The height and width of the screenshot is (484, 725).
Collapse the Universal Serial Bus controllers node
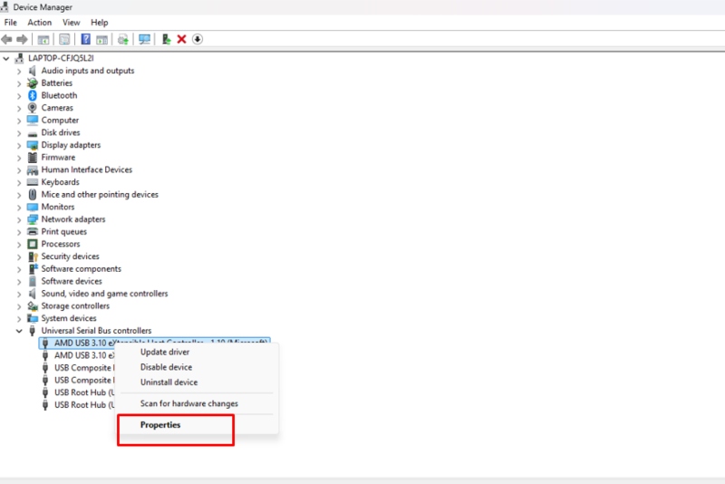[19, 331]
